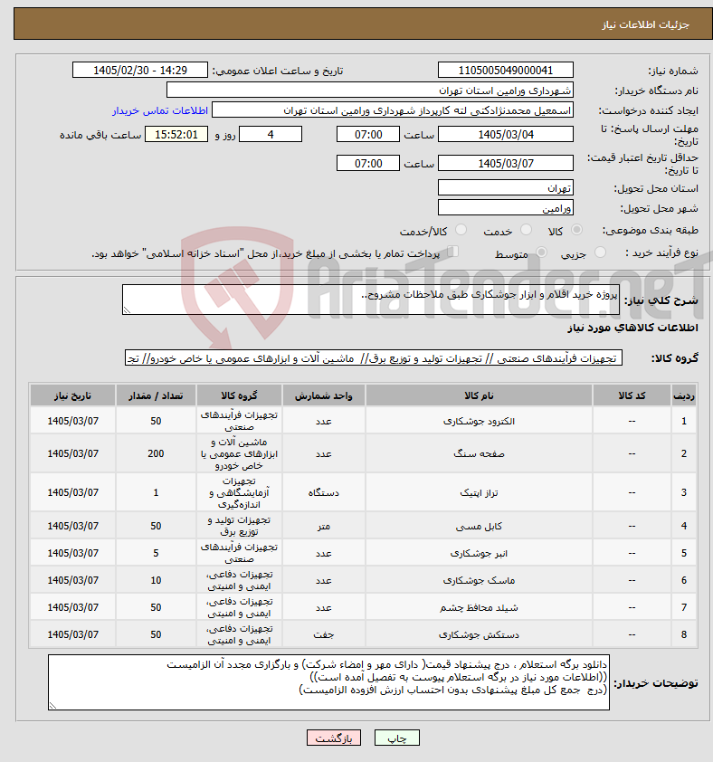Screen dimensions: 713x762
Task: Click the quantity 10 cell in ماسک row
Action: pos(156,580)
